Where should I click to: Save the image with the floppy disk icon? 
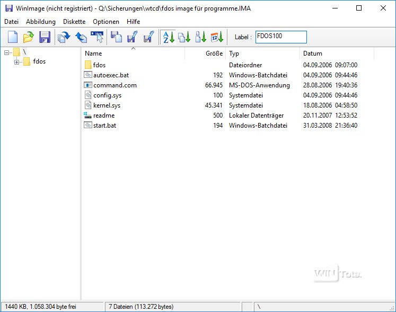point(45,37)
